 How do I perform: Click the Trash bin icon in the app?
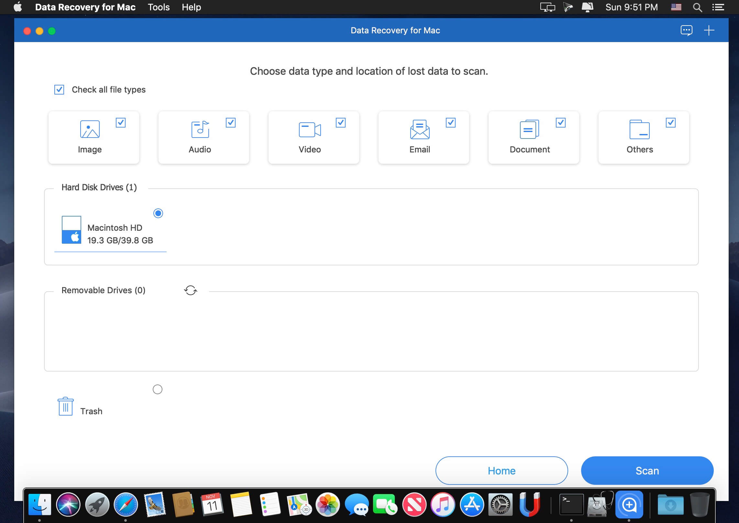66,406
